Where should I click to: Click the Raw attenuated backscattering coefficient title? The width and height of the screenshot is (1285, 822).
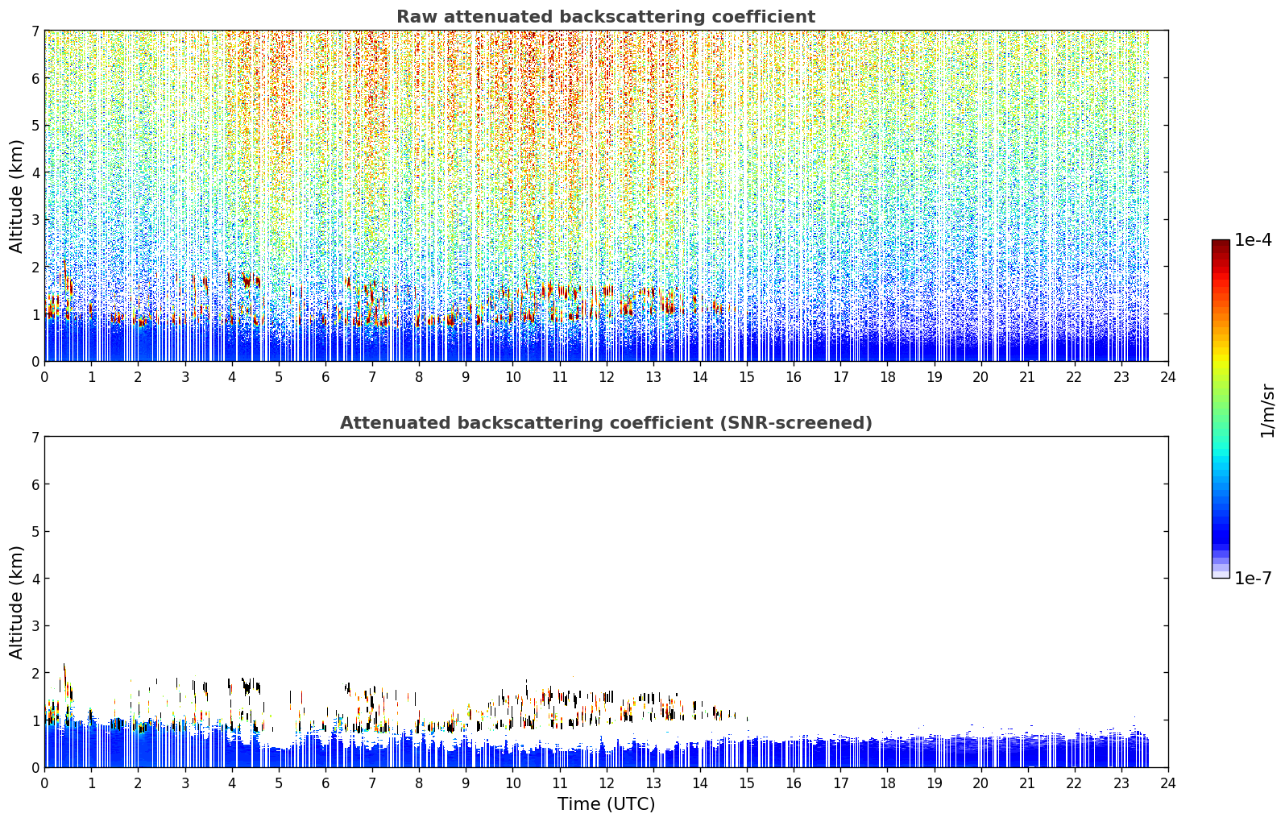pyautogui.click(x=606, y=17)
